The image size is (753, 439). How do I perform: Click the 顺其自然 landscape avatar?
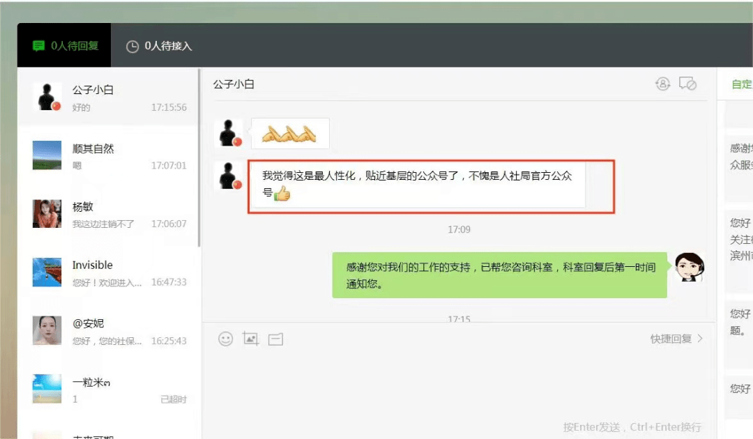click(x=47, y=155)
